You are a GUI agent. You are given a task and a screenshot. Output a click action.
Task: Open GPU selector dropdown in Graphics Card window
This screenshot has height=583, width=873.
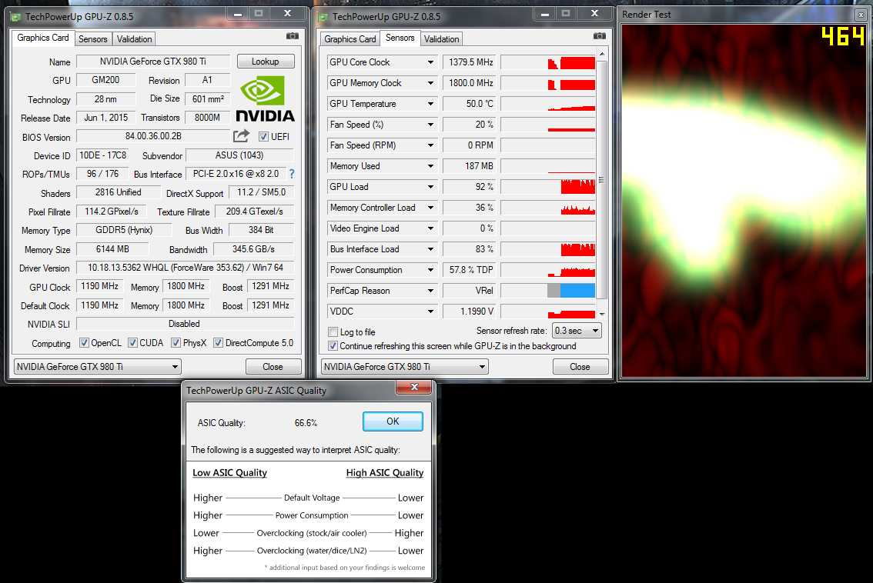(x=98, y=367)
